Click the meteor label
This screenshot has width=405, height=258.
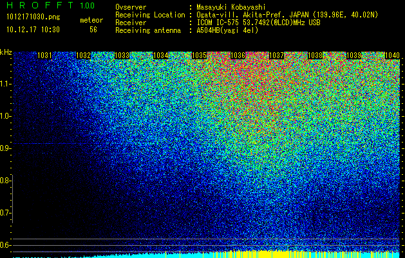coord(91,20)
